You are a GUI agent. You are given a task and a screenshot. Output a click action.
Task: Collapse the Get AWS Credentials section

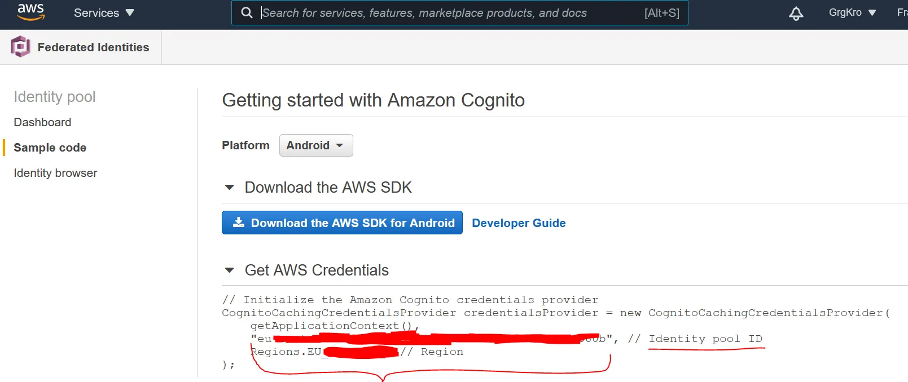coord(230,270)
